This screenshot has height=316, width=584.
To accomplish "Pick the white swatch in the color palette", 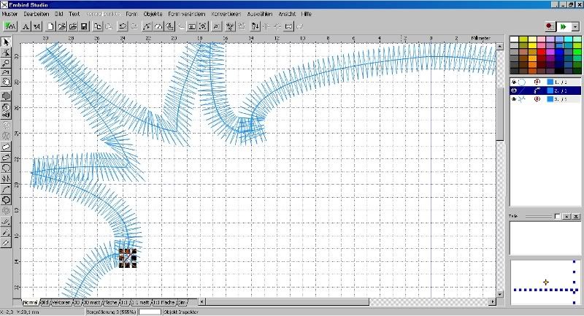I will (514, 39).
